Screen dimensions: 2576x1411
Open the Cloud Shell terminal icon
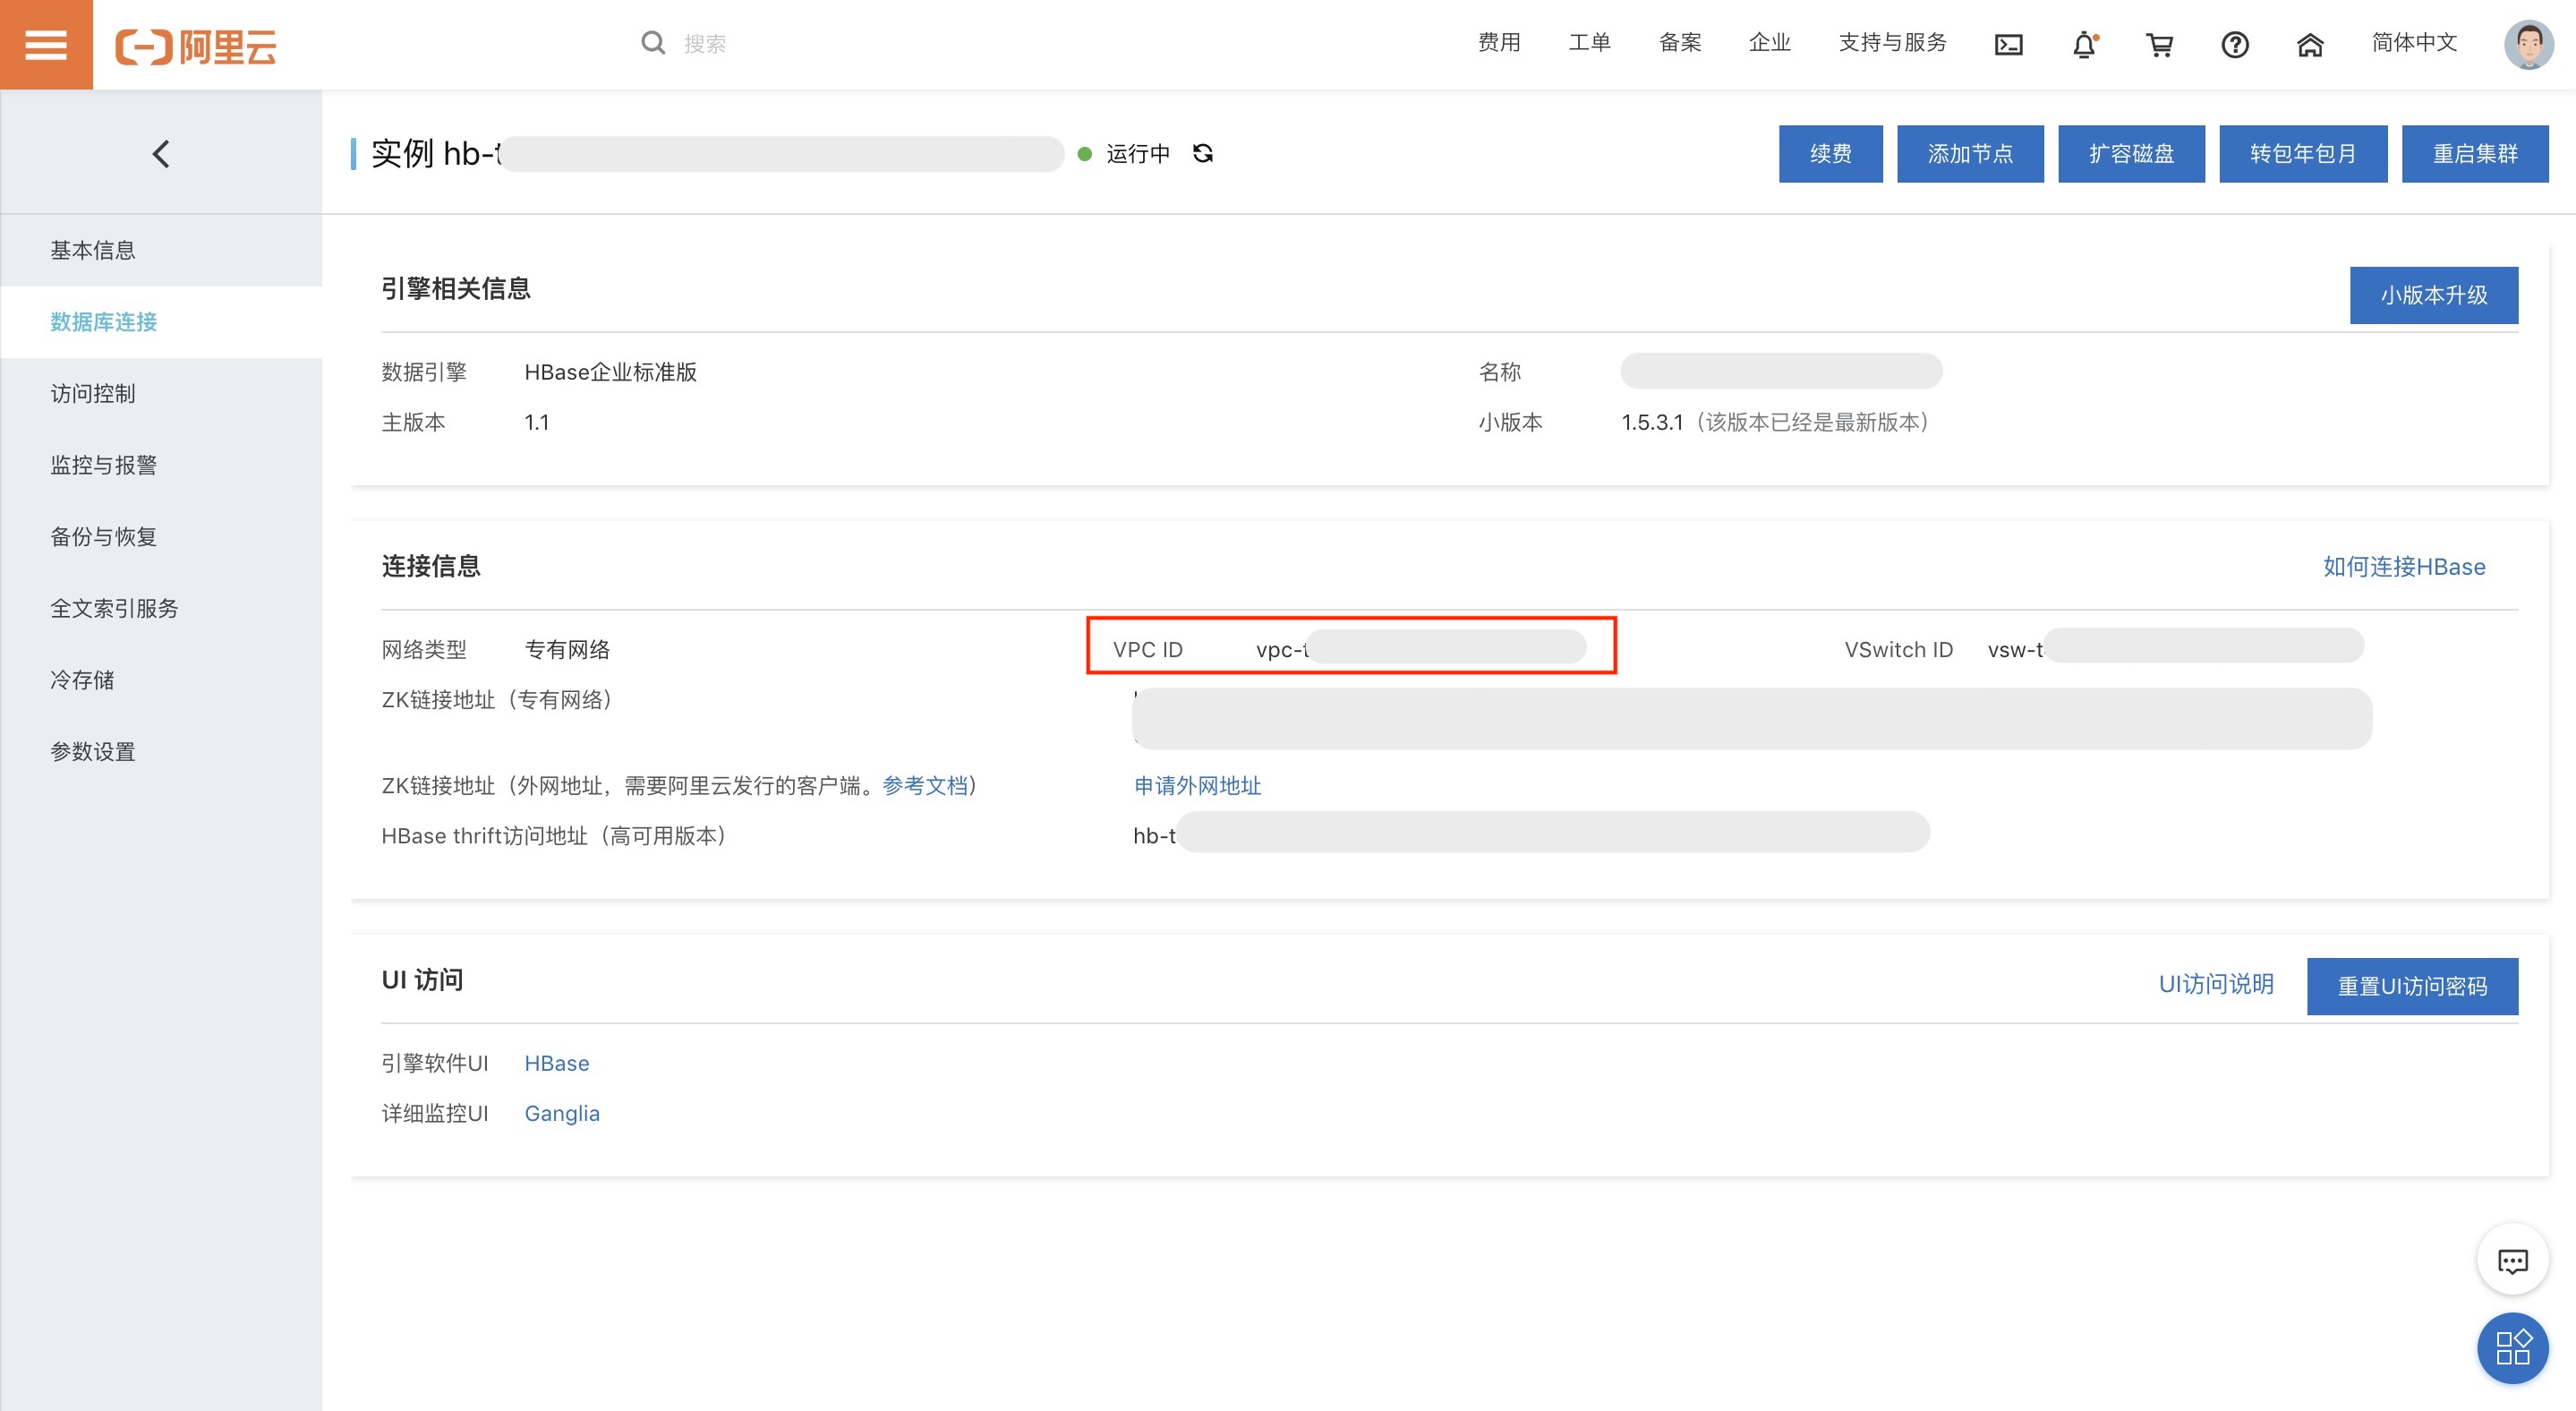[x=2008, y=45]
